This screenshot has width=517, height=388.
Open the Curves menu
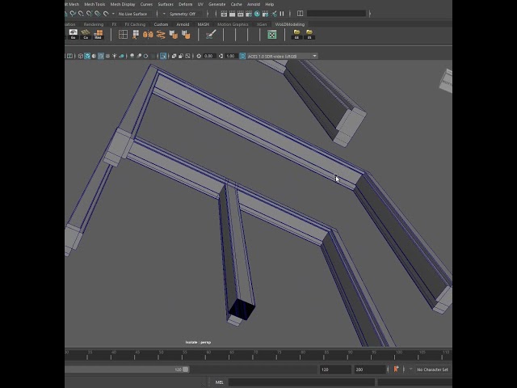tap(146, 4)
